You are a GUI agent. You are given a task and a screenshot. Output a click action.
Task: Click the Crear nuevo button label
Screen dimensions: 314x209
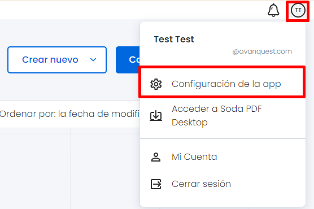point(50,60)
